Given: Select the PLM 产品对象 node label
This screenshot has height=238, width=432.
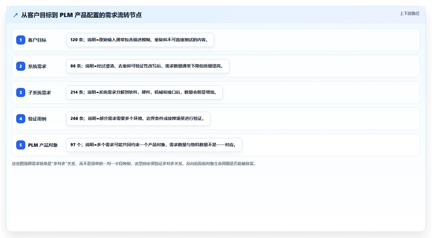Looking at the screenshot, I should pyautogui.click(x=43, y=145).
